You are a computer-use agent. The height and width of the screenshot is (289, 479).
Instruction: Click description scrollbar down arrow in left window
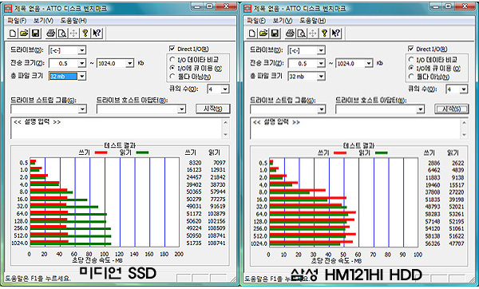(225, 134)
